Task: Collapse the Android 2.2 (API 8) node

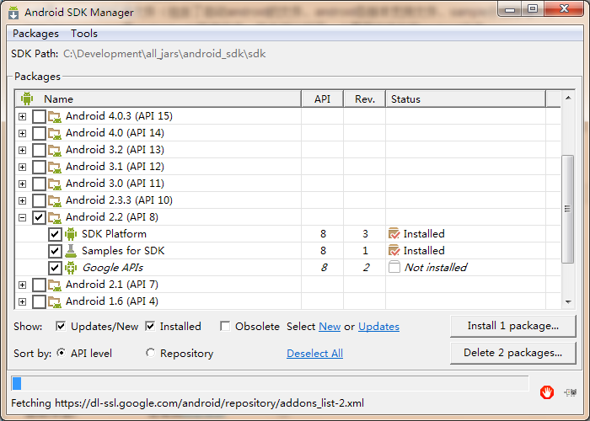Action: click(23, 217)
